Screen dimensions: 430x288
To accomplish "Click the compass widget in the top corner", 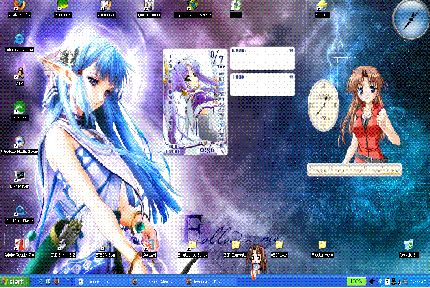I will [411, 18].
